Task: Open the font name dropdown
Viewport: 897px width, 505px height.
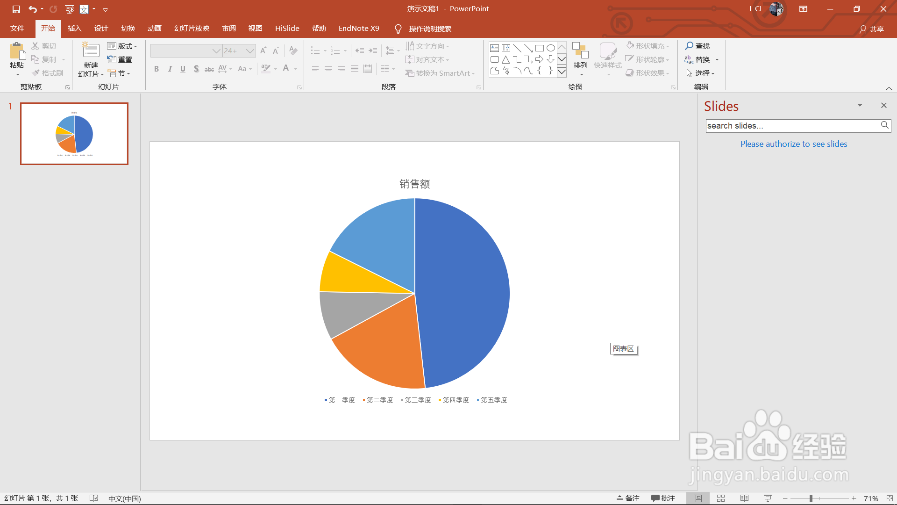Action: tap(216, 50)
